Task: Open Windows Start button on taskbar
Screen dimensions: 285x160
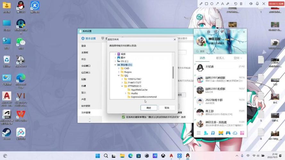Action: tap(97, 156)
